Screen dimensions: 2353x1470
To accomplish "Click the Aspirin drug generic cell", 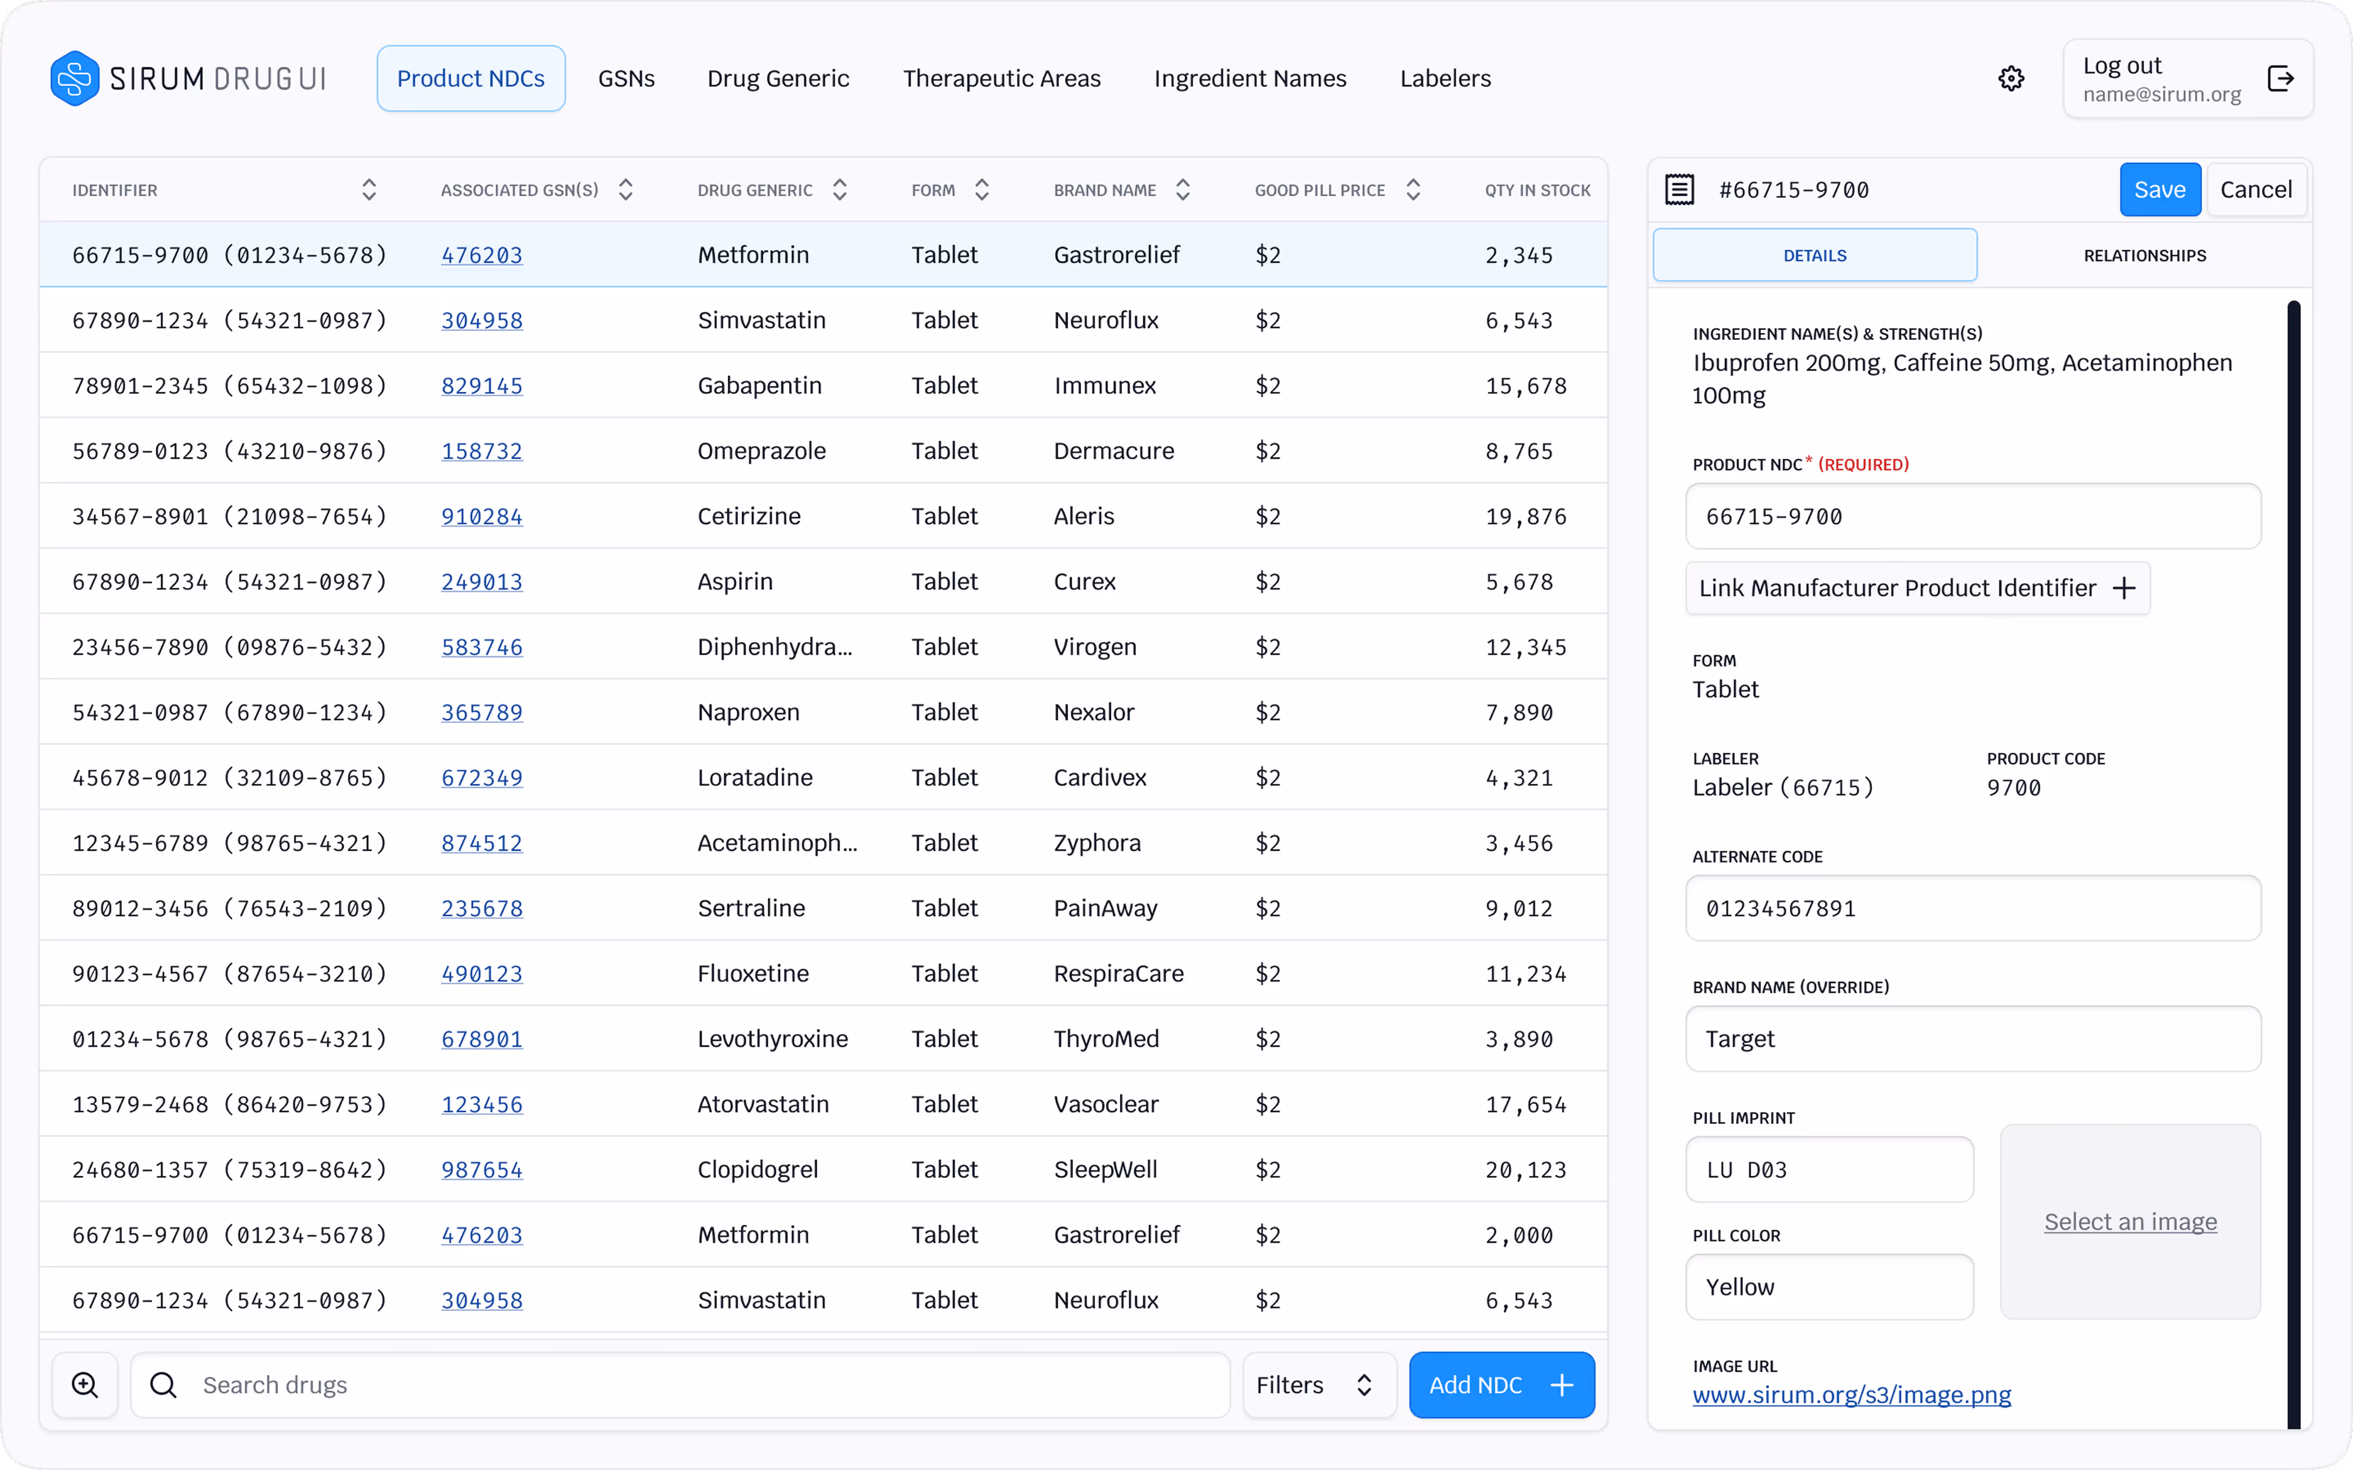I will [735, 581].
